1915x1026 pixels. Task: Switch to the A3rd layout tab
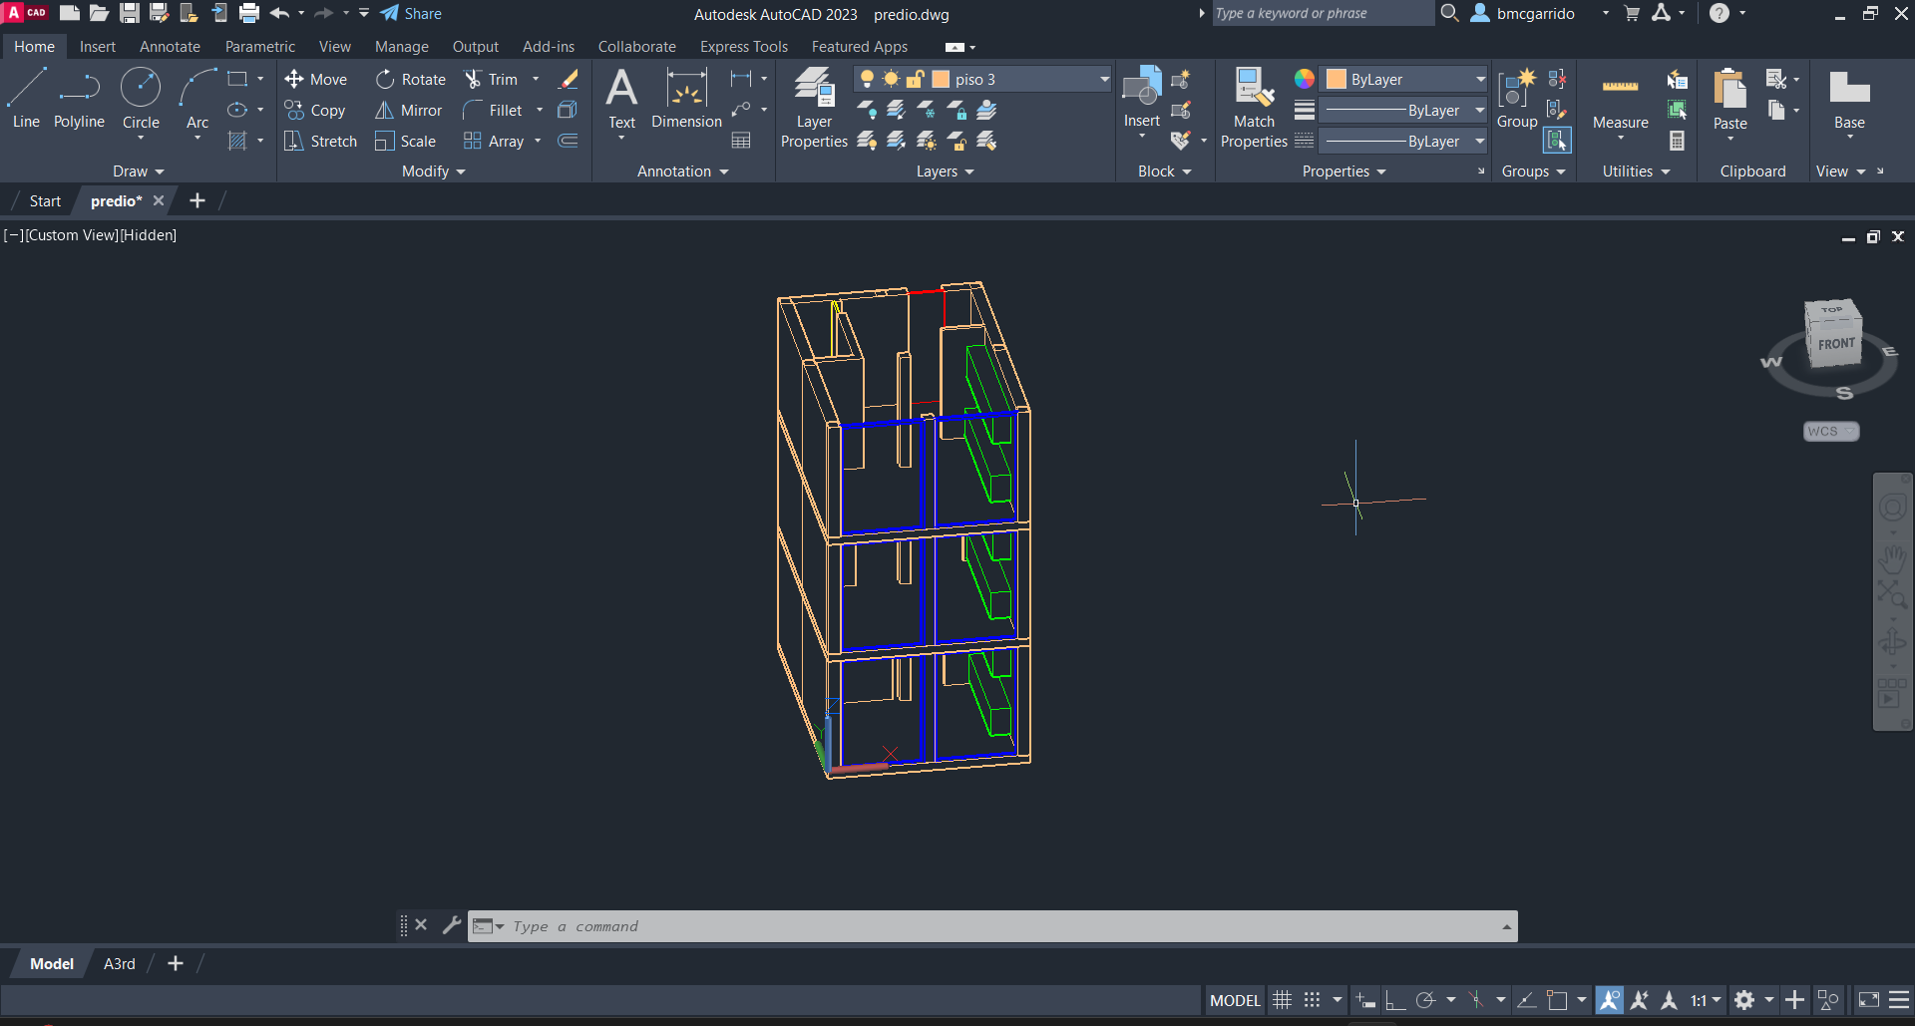(x=119, y=964)
